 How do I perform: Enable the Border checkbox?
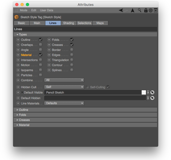[x=72, y=50]
